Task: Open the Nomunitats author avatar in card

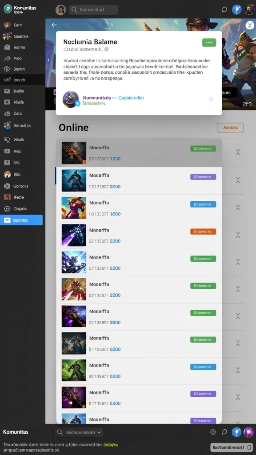Action: click(71, 99)
